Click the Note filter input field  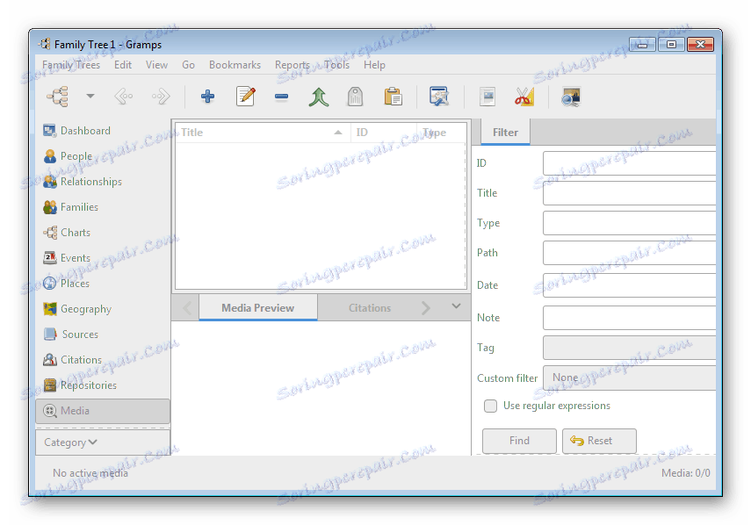pyautogui.click(x=629, y=318)
